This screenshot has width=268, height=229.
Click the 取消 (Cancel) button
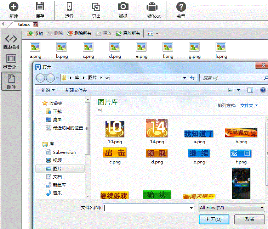click(x=249, y=219)
